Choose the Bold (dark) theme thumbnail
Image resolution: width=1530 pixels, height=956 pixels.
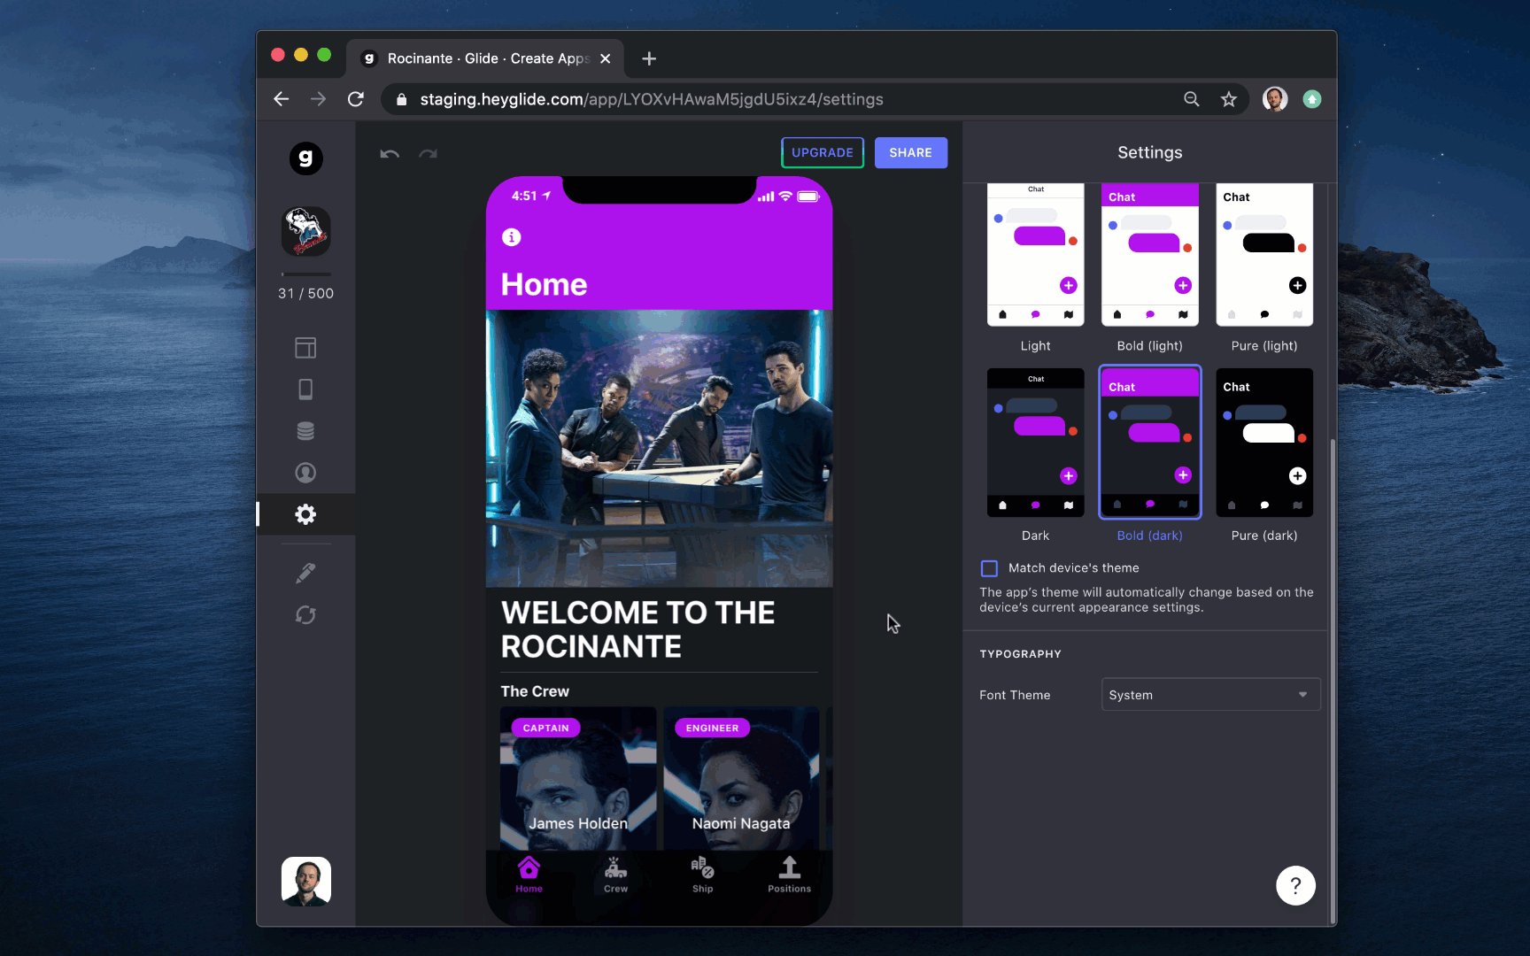(1149, 443)
